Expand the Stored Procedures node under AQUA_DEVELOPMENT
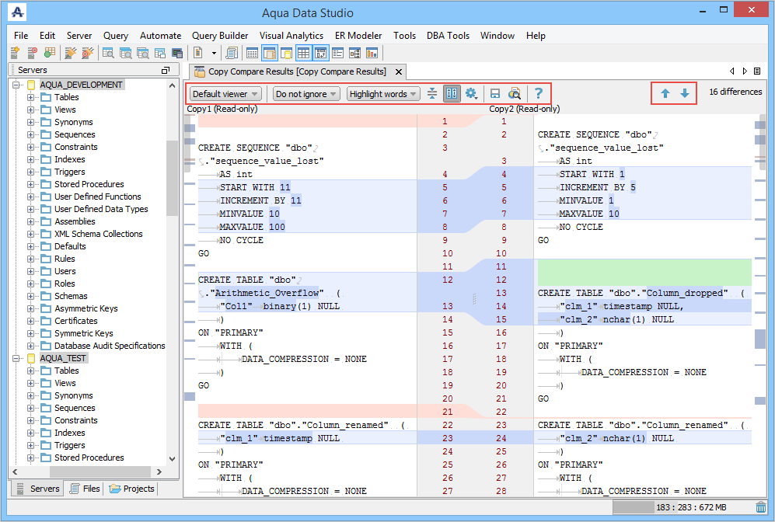 (31, 184)
